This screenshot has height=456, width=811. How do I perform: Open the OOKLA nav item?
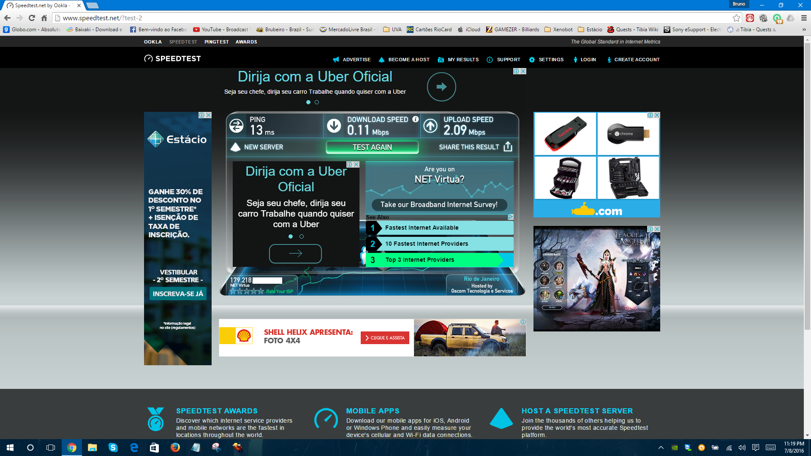pos(153,42)
